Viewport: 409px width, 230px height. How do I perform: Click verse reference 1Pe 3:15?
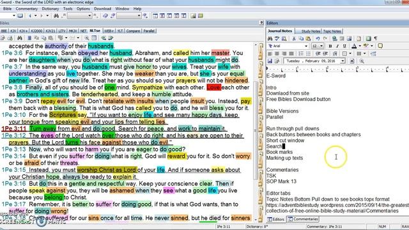(14, 170)
